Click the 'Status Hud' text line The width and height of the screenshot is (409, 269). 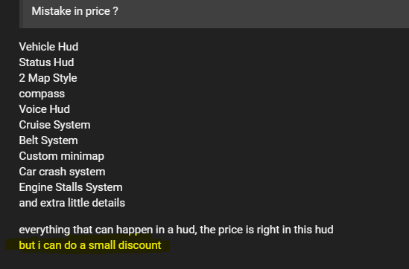click(x=46, y=62)
